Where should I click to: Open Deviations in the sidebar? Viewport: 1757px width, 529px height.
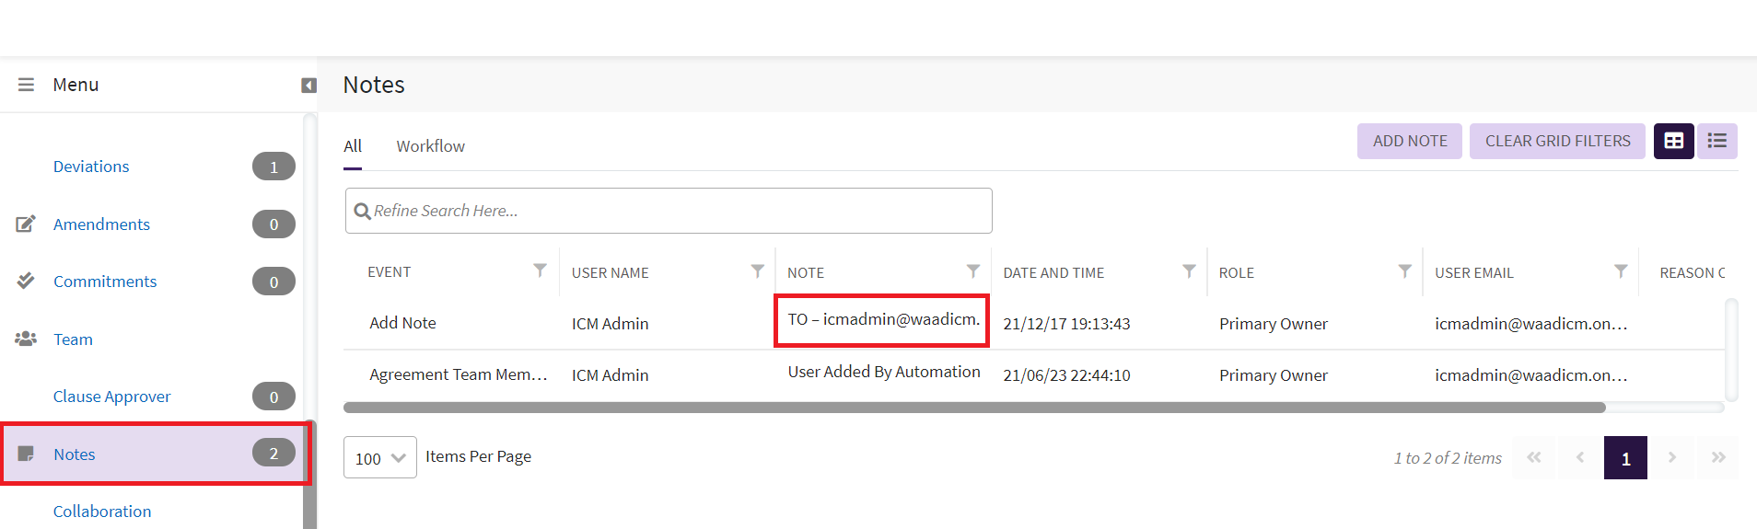(x=91, y=167)
